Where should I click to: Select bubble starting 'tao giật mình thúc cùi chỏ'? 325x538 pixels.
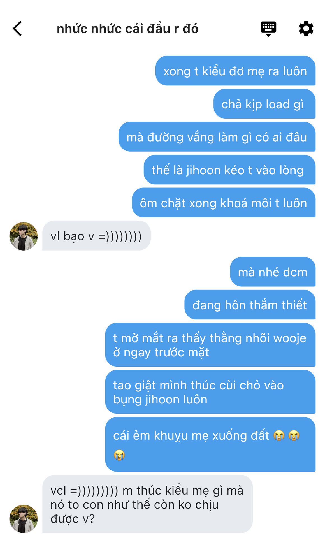tap(210, 392)
